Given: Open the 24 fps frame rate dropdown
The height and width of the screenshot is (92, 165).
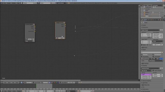Looking at the screenshot, I should (x=158, y=41).
